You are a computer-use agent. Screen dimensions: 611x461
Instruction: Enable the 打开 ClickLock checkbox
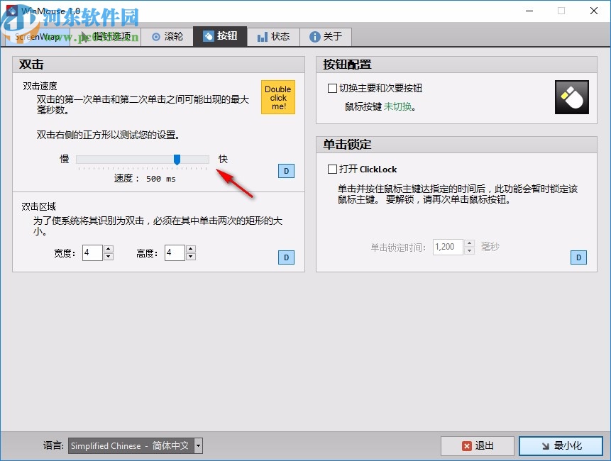(x=332, y=169)
